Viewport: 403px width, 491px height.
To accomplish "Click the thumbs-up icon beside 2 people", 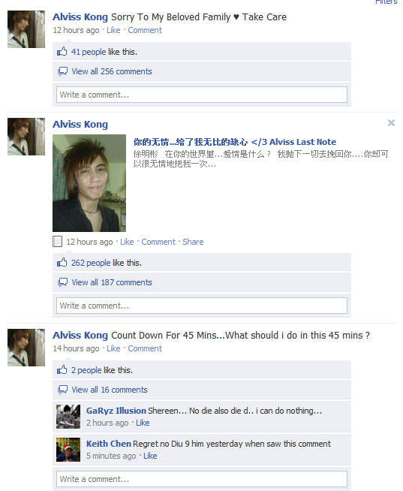I will click(62, 370).
